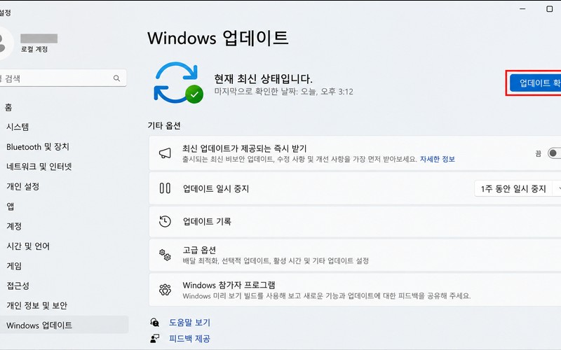Click the megaphone icon for latest updates
Image resolution: width=561 pixels, height=350 pixels.
(x=165, y=153)
